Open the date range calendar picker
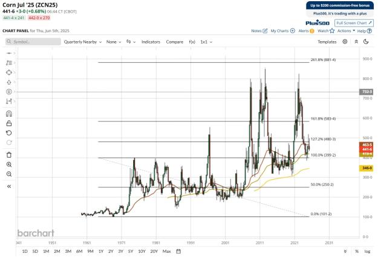The width and height of the screenshot is (378, 260). [178, 252]
